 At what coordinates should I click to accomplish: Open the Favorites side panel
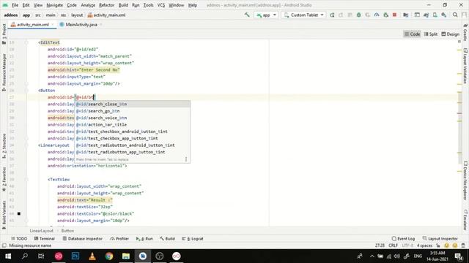coord(4,179)
